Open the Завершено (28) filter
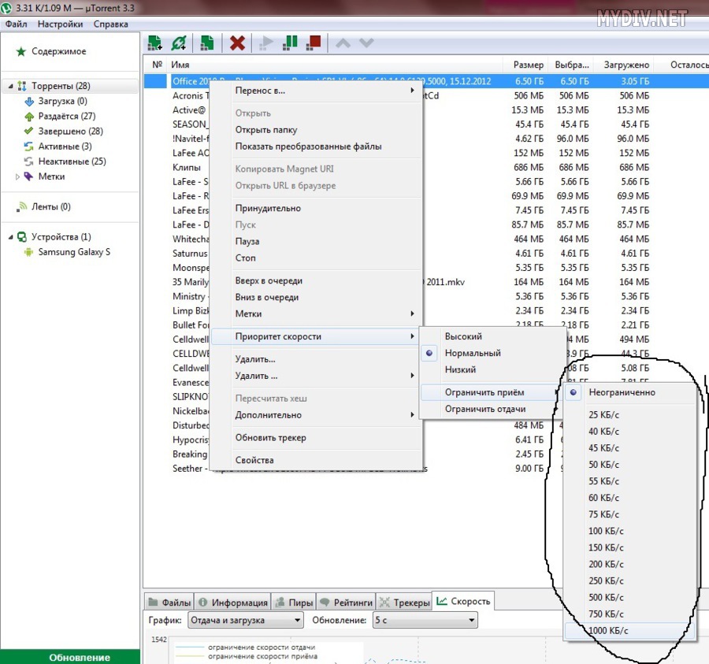Viewport: 709px width, 664px height. pos(63,131)
